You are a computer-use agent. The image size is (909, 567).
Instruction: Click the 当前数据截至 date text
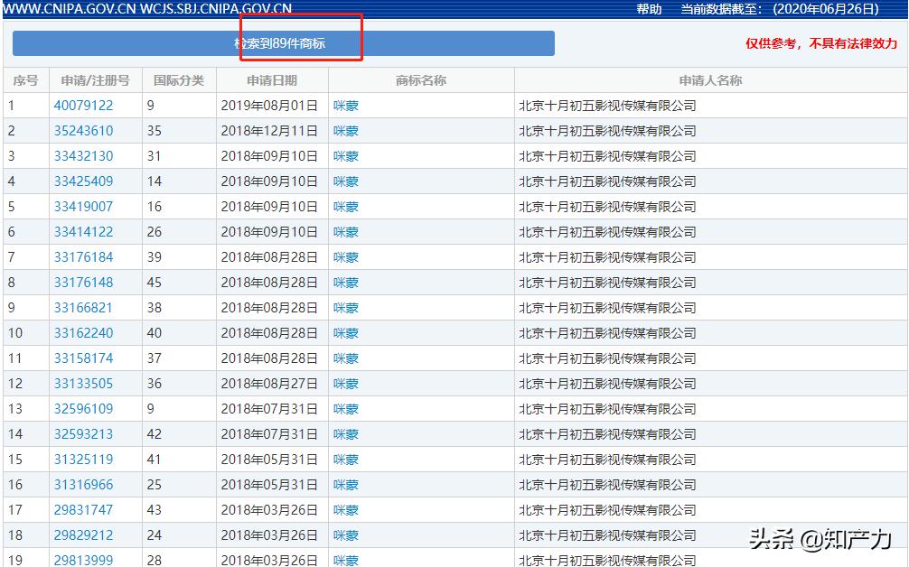click(x=779, y=9)
